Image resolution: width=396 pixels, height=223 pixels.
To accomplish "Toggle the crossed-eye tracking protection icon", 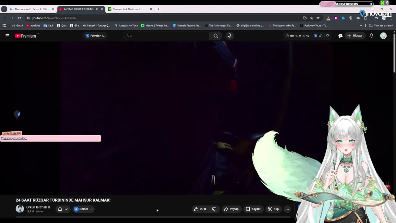I will point(311,18).
